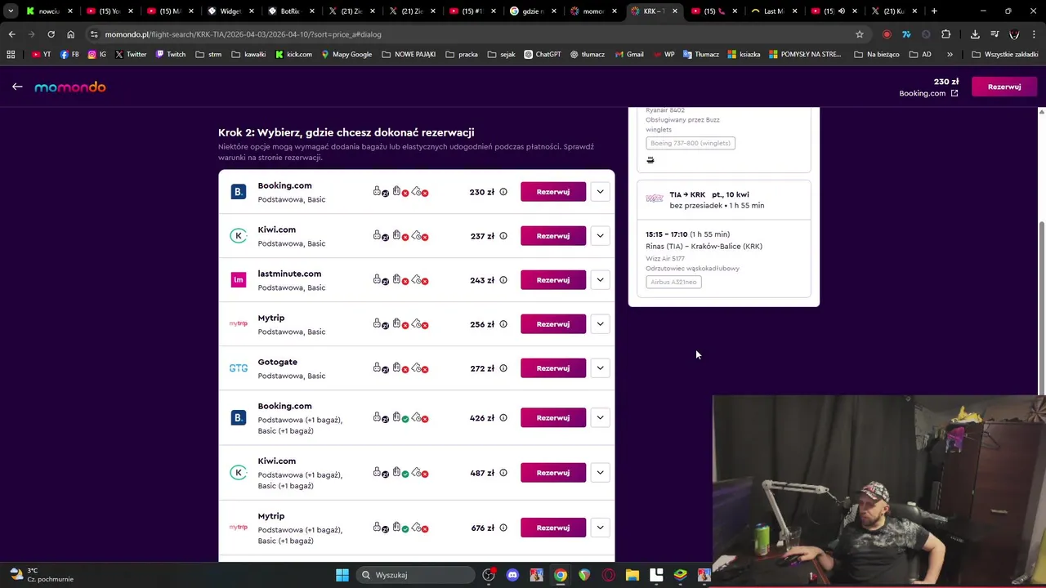
Task: Click the lastminute.com logo icon
Action: pos(239,280)
